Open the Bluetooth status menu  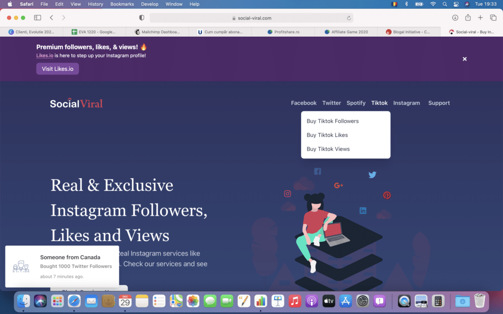406,4
